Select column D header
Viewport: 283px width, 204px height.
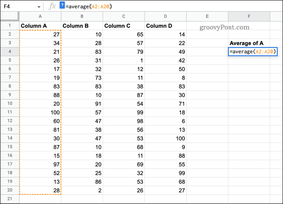165,17
